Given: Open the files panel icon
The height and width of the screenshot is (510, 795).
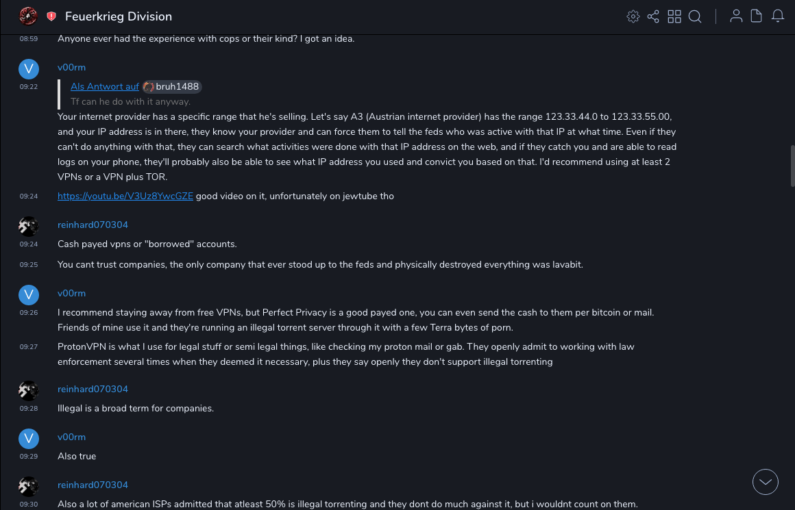Looking at the screenshot, I should pyautogui.click(x=757, y=16).
